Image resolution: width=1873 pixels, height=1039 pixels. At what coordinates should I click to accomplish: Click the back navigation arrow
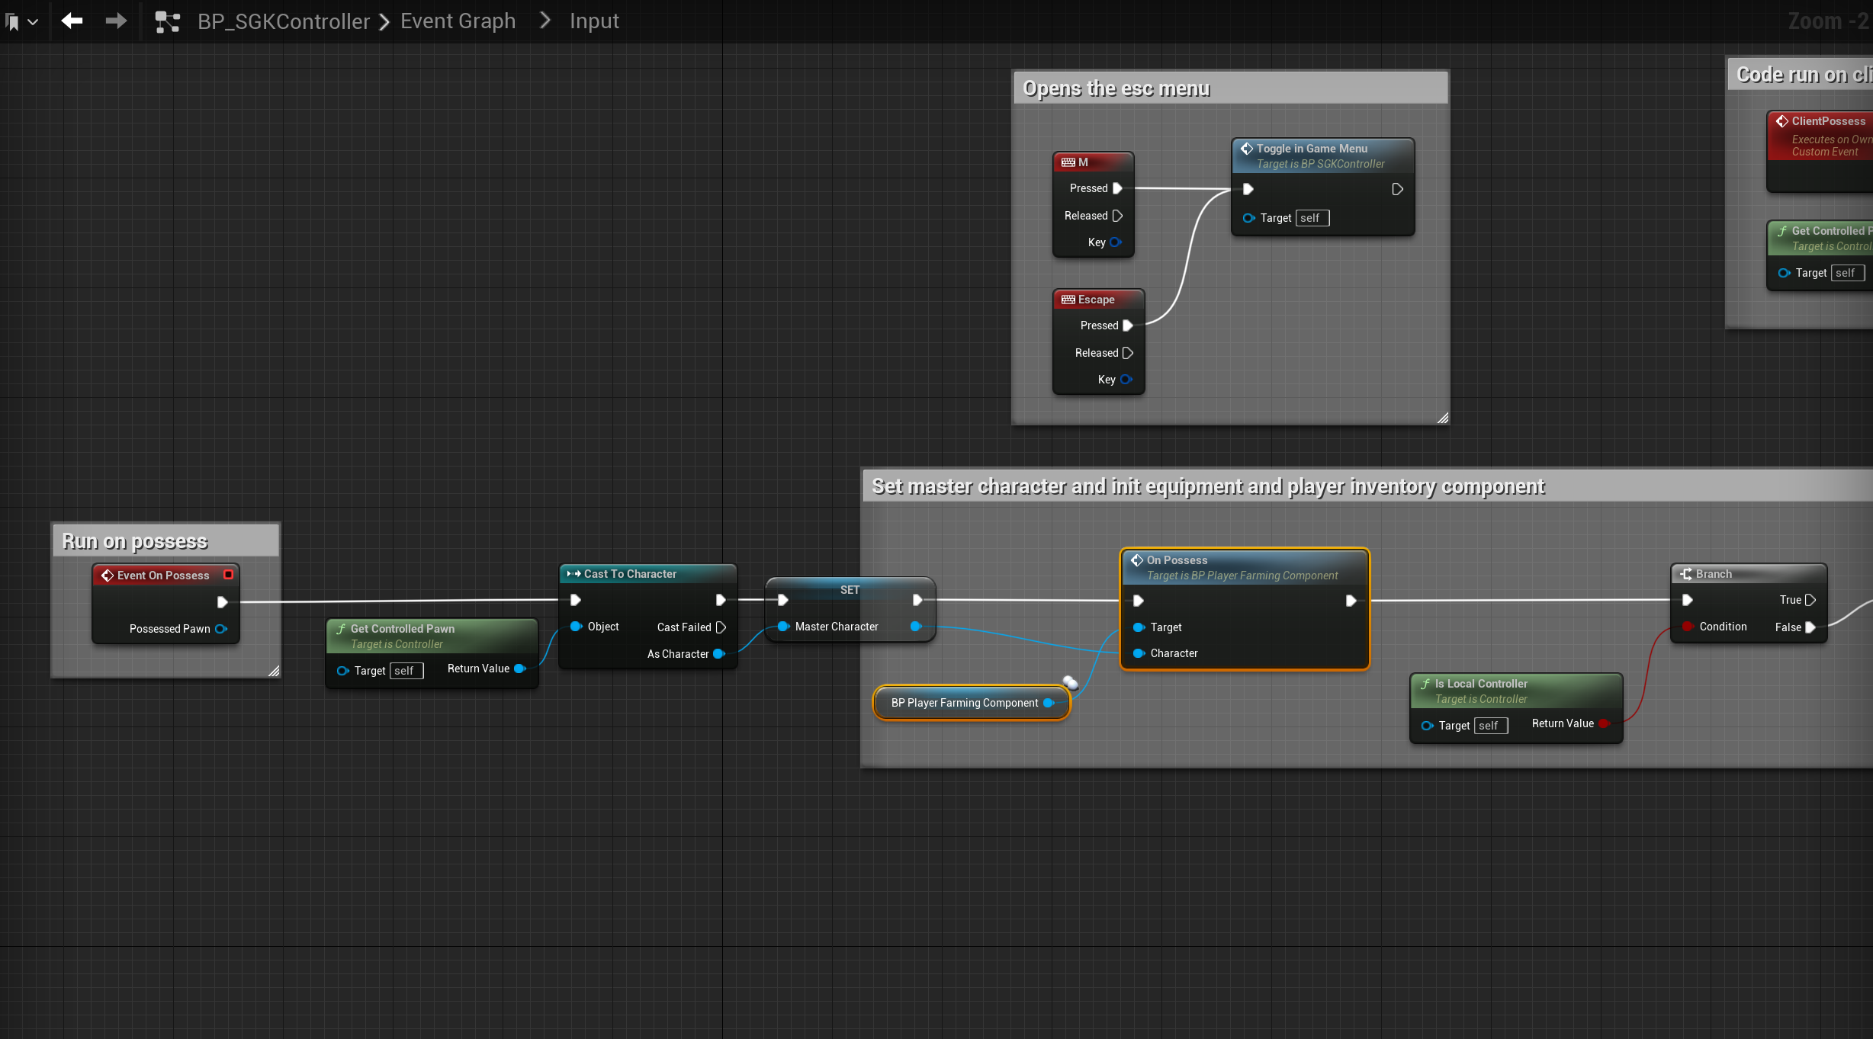72,21
